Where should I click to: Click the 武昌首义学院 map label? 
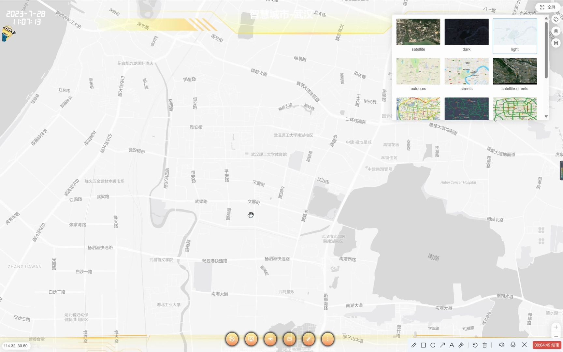coord(161,260)
